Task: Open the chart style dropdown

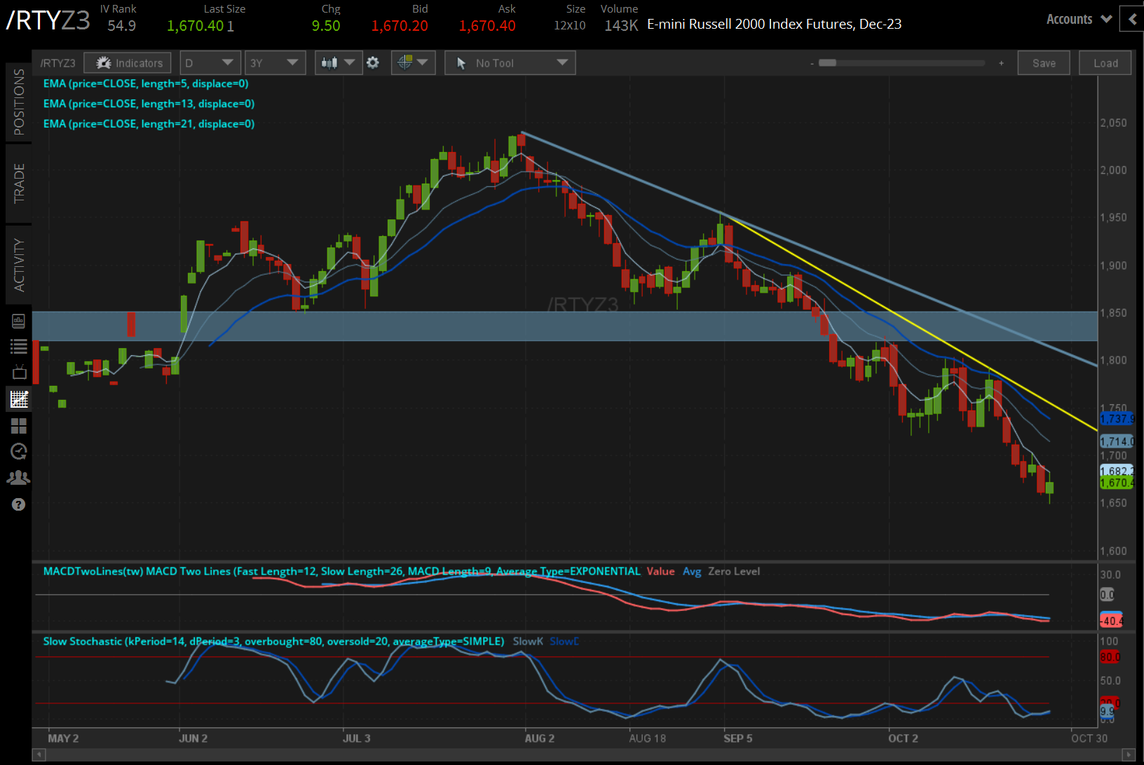Action: coord(338,62)
